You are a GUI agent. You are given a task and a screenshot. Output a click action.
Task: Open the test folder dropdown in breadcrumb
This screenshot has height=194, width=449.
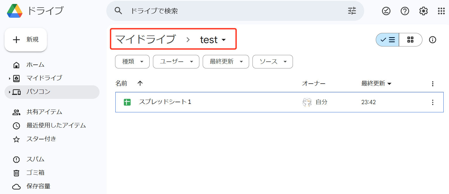click(x=213, y=40)
